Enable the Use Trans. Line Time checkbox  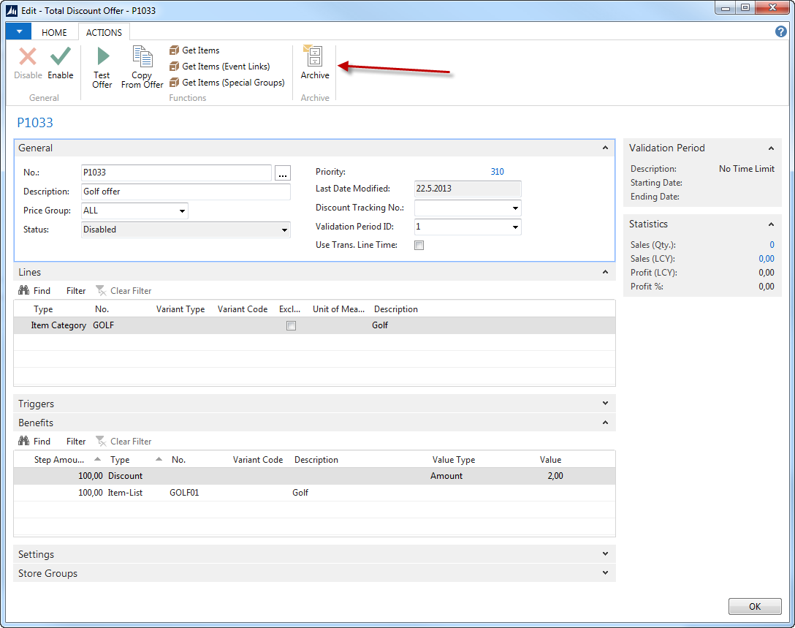coord(419,246)
